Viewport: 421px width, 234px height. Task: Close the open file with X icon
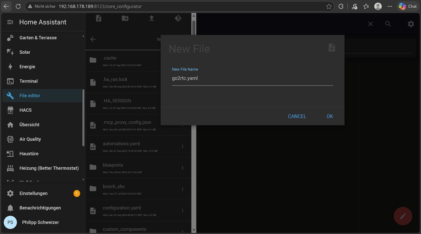(x=370, y=24)
